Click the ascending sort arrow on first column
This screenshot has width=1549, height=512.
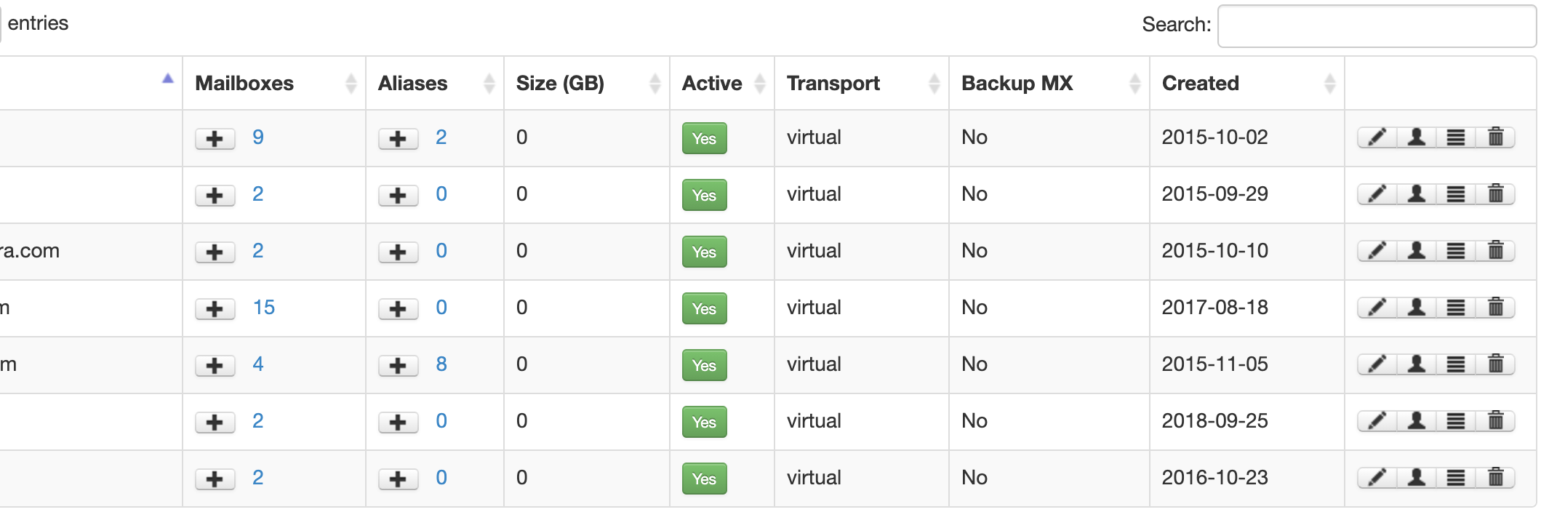click(x=168, y=79)
